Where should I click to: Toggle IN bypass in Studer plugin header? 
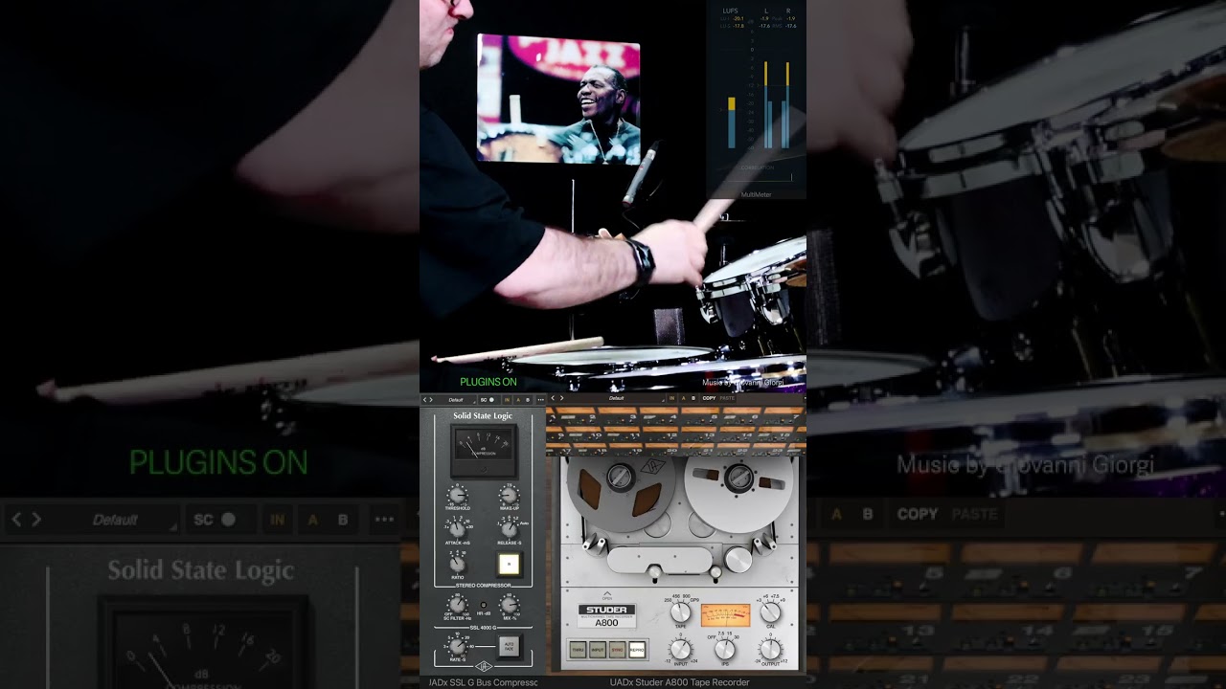click(x=671, y=398)
